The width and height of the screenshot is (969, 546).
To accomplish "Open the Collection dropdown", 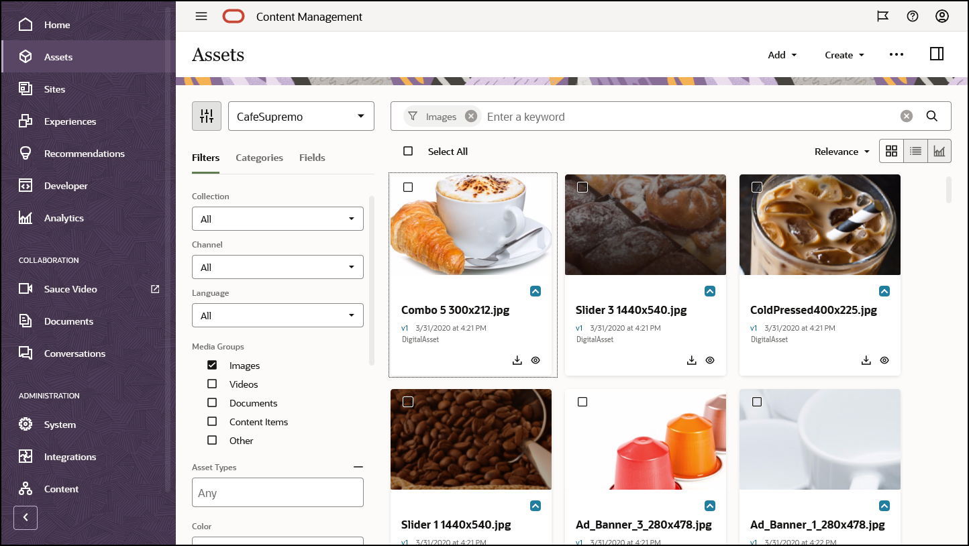I will click(x=278, y=219).
